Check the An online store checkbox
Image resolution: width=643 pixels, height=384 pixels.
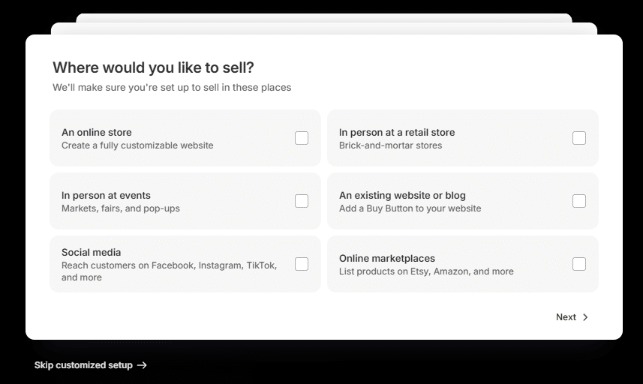point(302,138)
